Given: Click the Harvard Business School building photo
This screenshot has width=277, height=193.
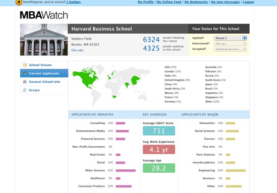Looking at the screenshot, I should 44,39.
